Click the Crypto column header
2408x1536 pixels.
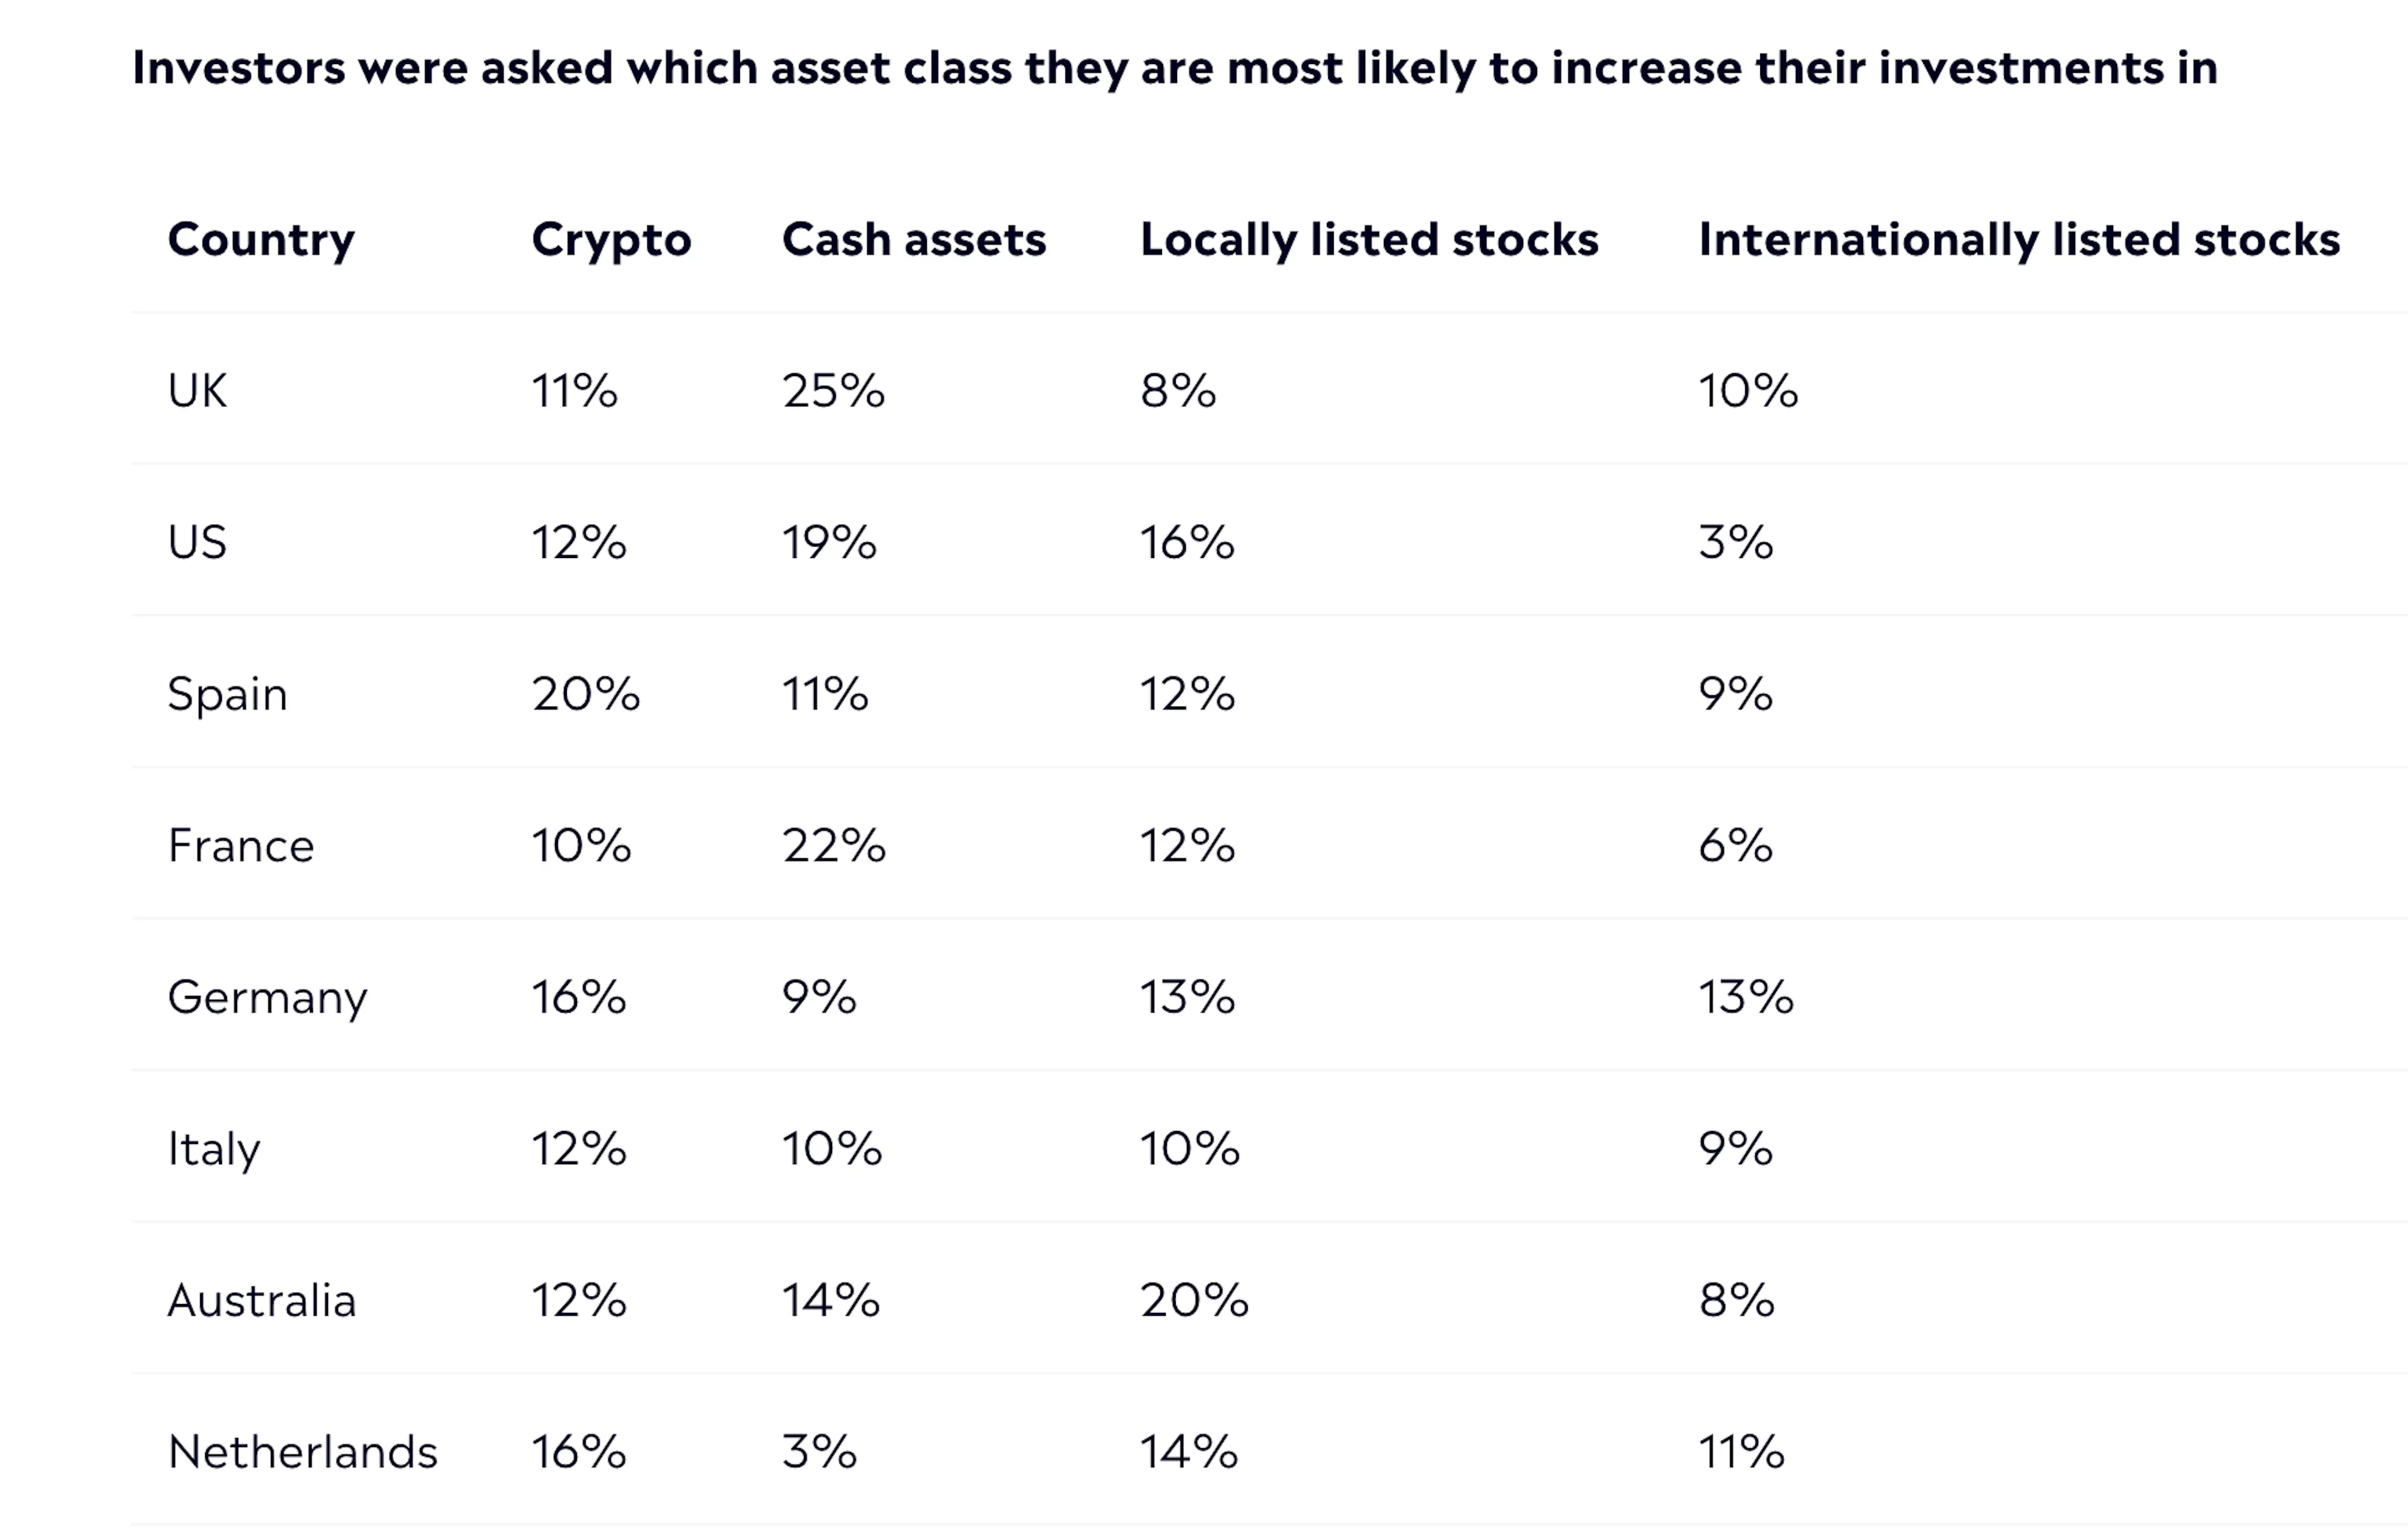tap(611, 240)
